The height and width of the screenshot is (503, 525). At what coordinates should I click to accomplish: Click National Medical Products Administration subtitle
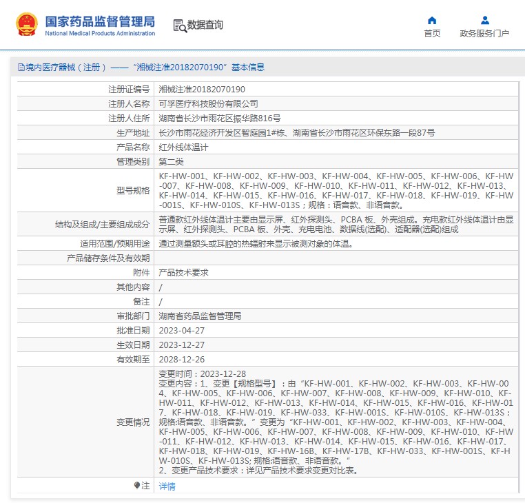[100, 33]
